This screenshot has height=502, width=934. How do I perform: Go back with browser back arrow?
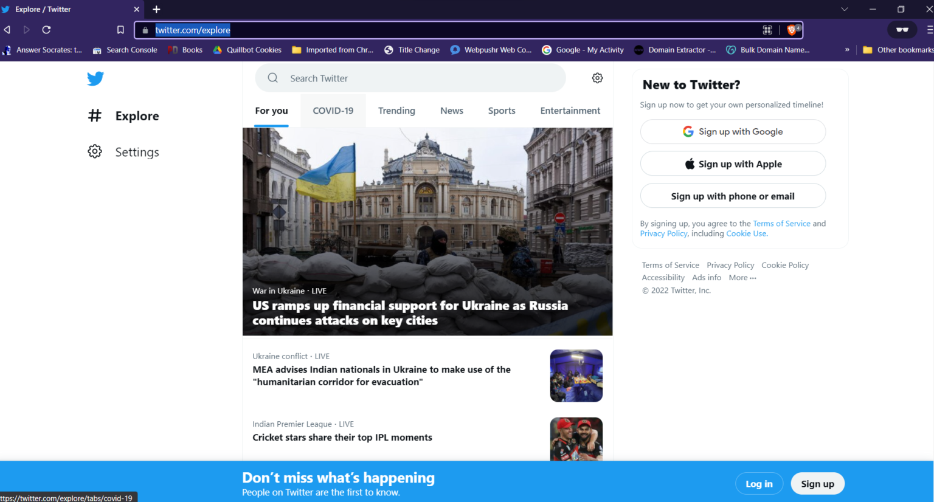7,30
